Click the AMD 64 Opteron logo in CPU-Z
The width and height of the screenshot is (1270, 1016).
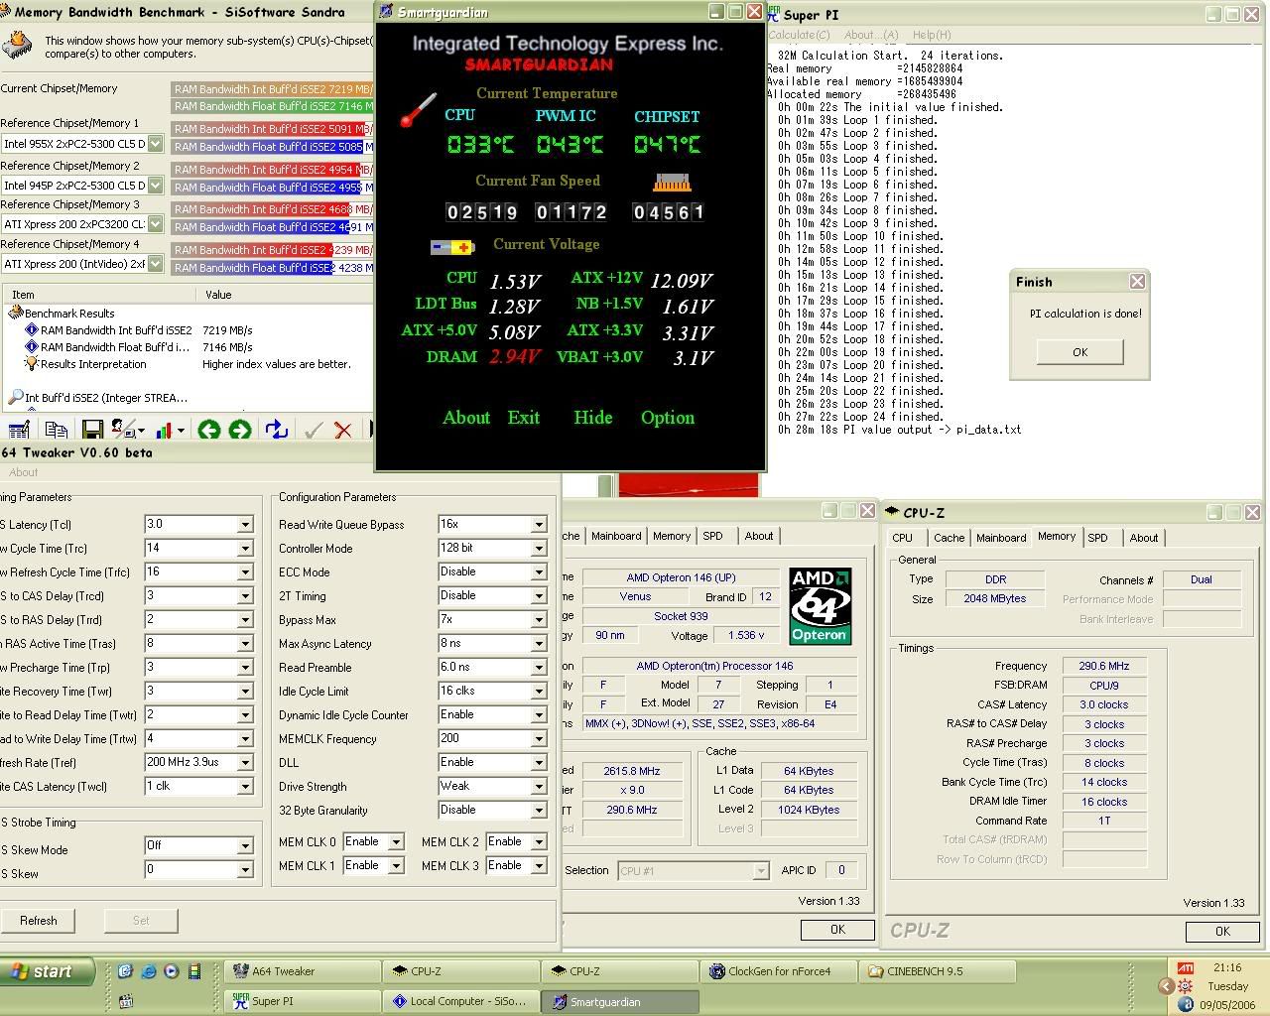820,606
